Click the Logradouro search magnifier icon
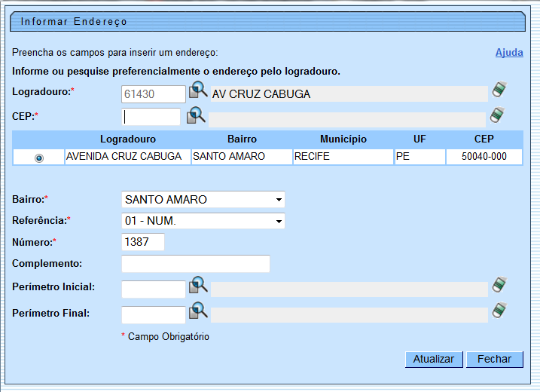540x392 pixels. (198, 91)
